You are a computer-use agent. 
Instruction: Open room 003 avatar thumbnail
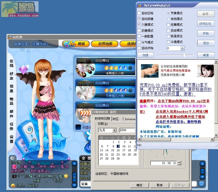(85, 90)
